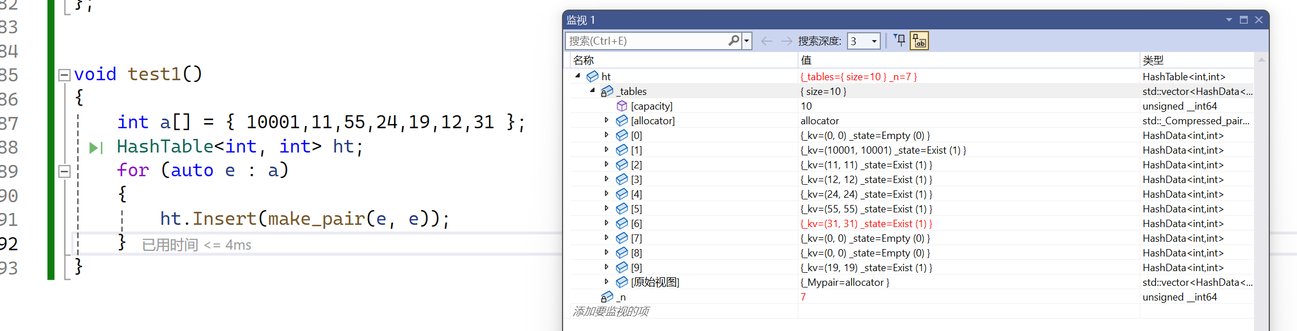Expand the [3] element node

(x=607, y=179)
